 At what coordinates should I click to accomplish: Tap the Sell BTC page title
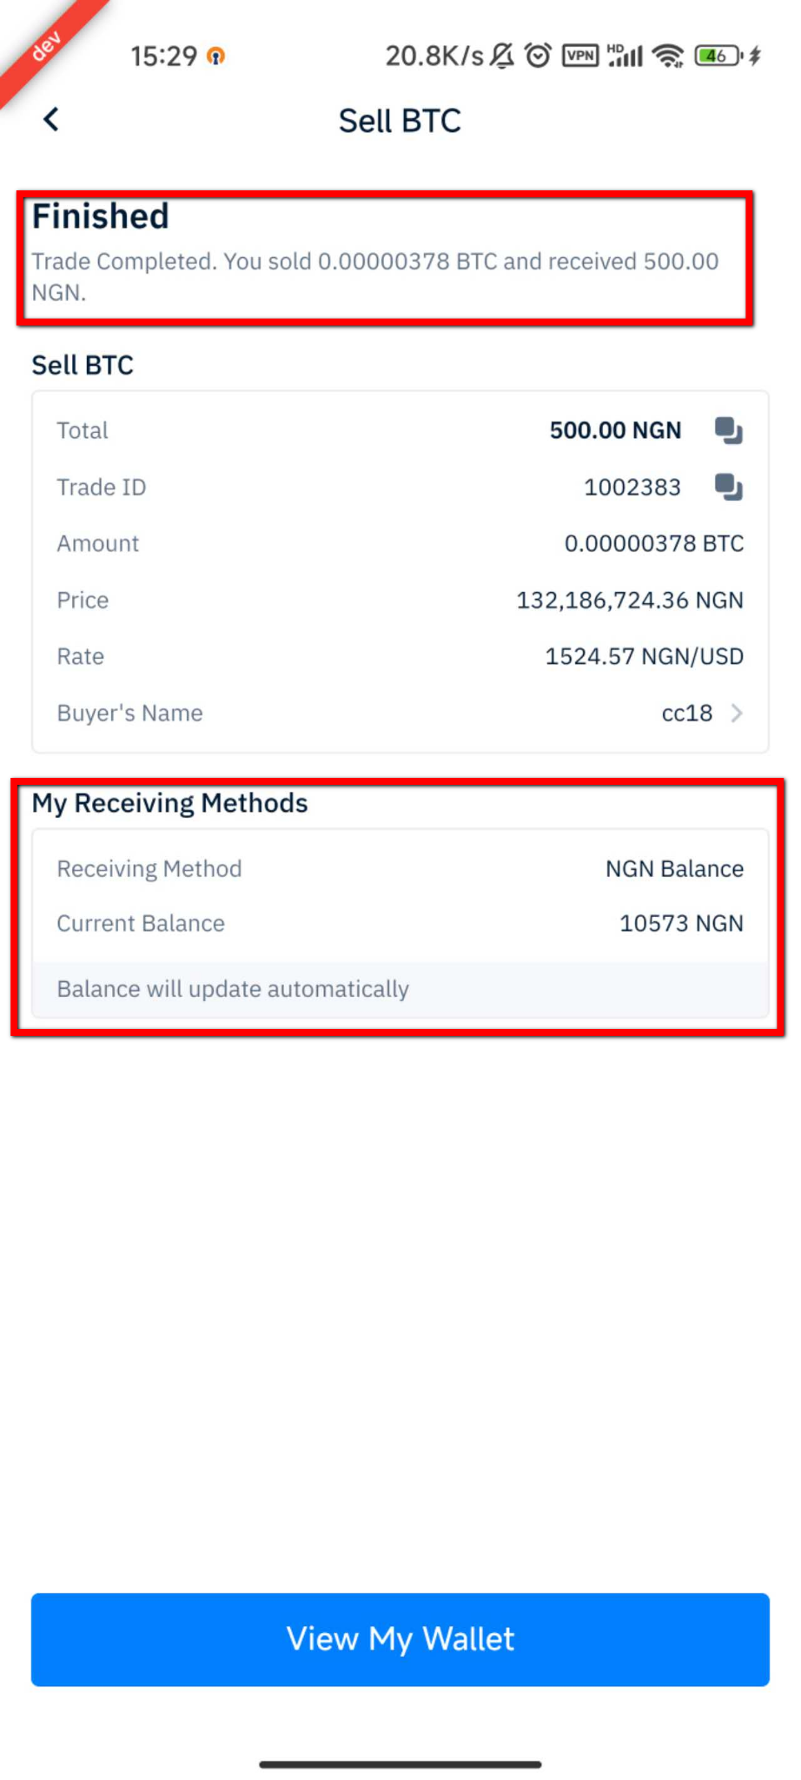click(x=400, y=121)
